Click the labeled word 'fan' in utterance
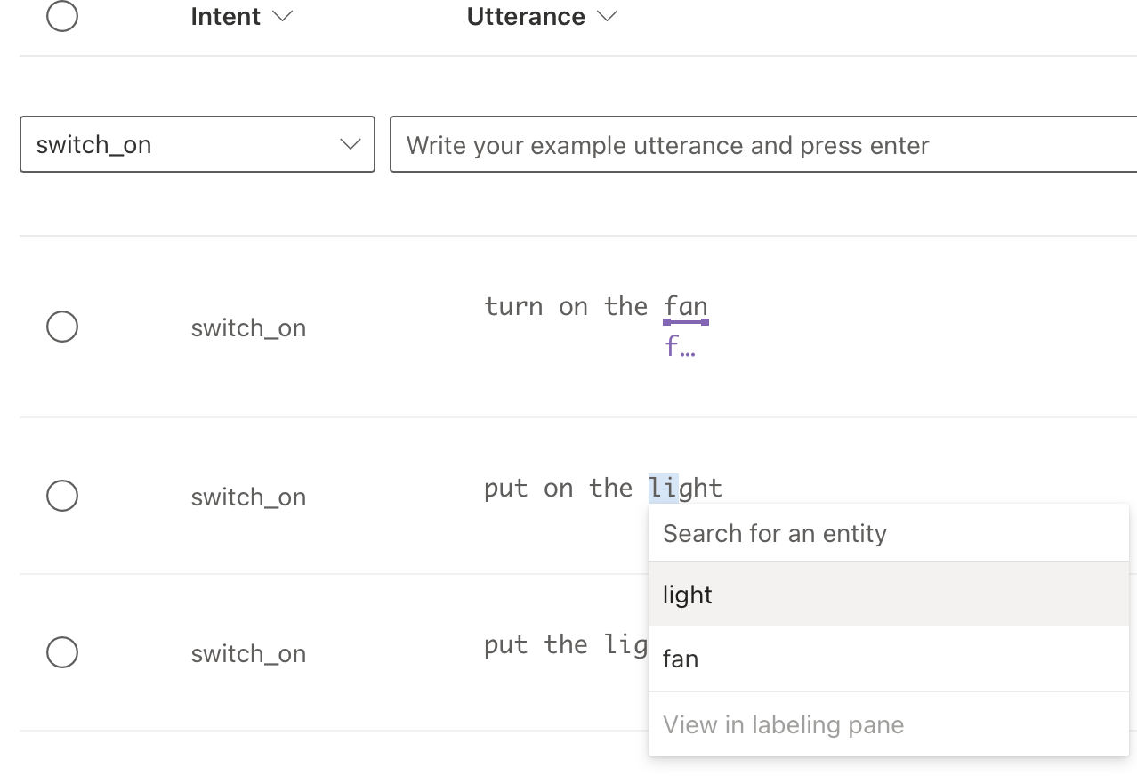1137x776 pixels. 686,306
